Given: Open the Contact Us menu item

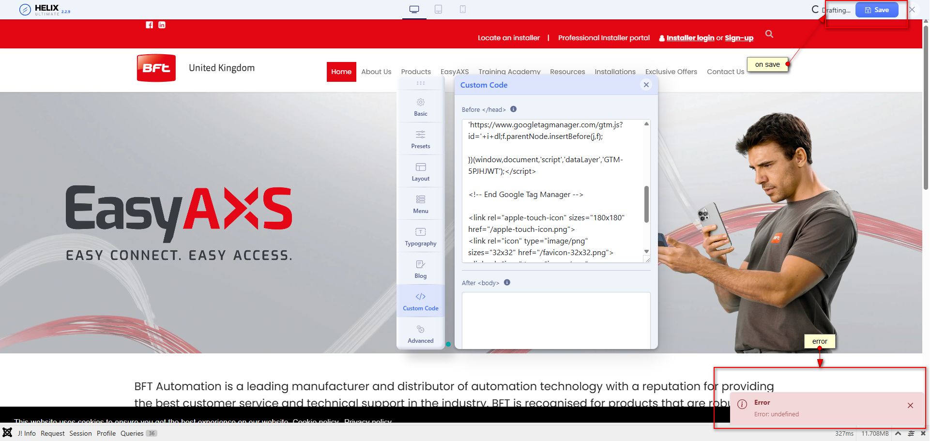Looking at the screenshot, I should 725,72.
